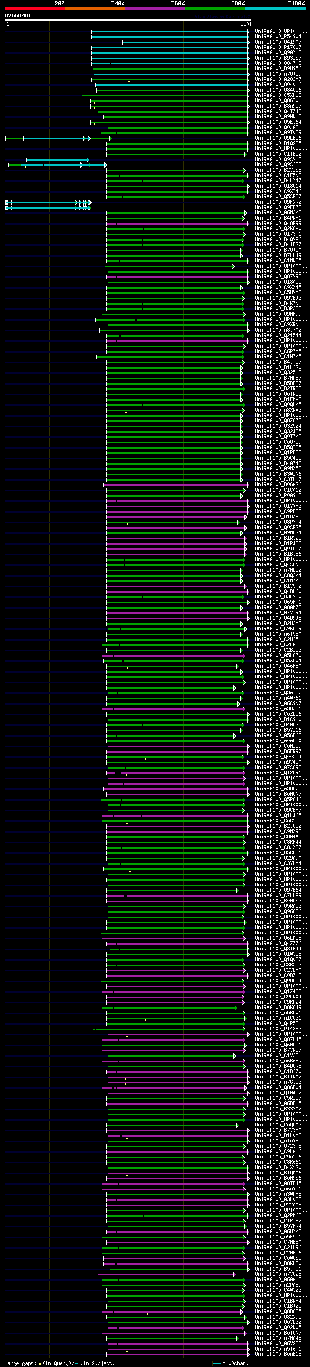The height and width of the screenshot is (1367, 310).
Task: Select label UniRef100_Q9SVH8
Action: [x=278, y=159]
